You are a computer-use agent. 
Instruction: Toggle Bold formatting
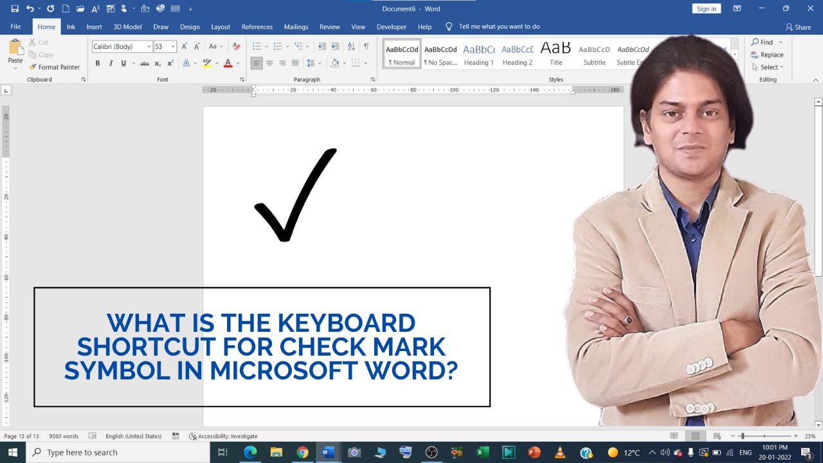tap(98, 63)
